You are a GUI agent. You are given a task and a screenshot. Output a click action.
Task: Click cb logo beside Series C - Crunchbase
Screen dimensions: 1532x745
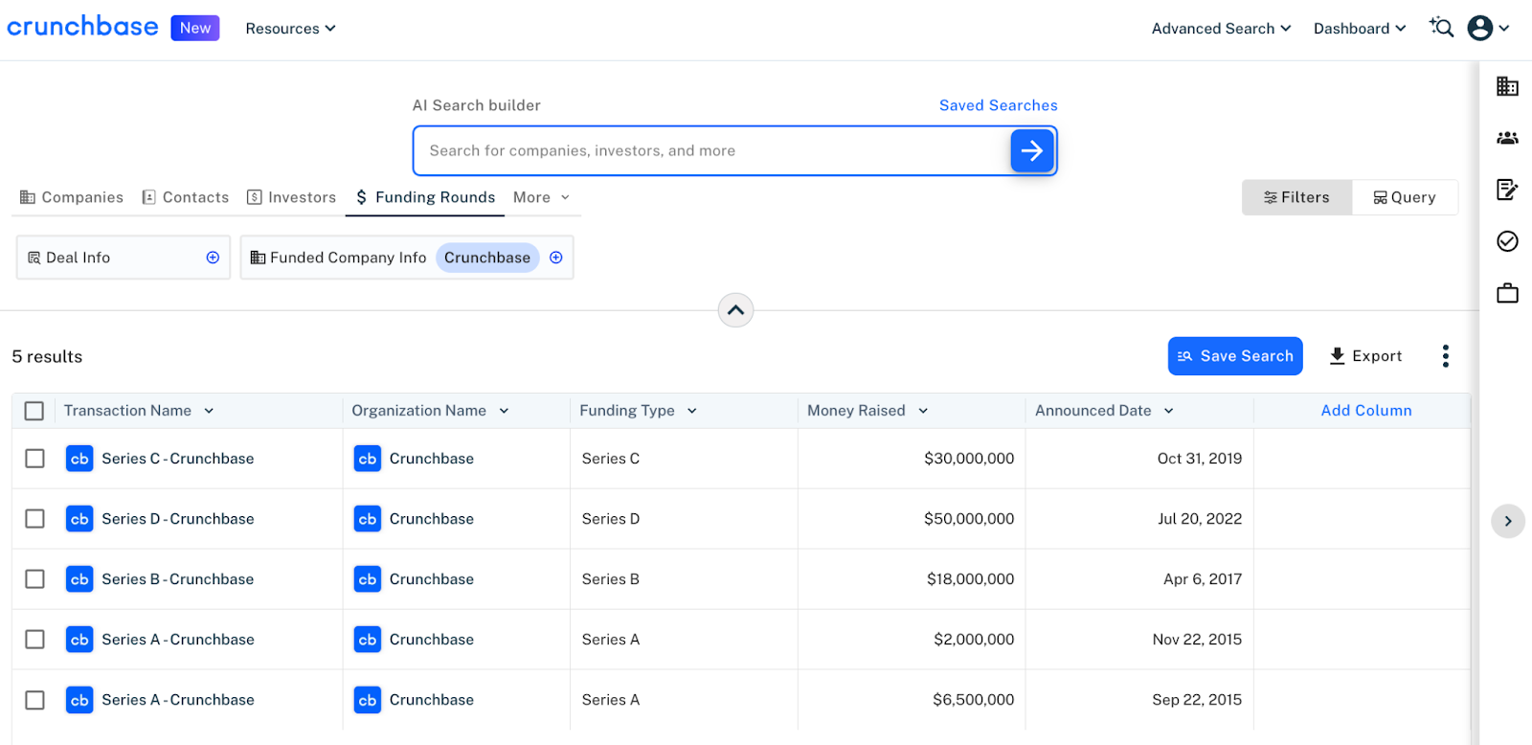pos(79,459)
